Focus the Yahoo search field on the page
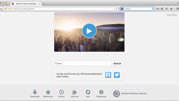The height and width of the screenshot is (101, 179). [83, 63]
